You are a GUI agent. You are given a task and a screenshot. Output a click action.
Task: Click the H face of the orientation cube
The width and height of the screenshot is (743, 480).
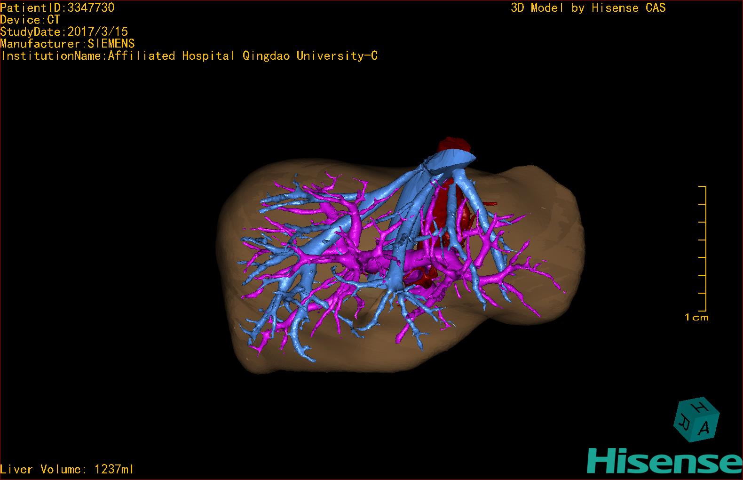pyautogui.click(x=699, y=406)
